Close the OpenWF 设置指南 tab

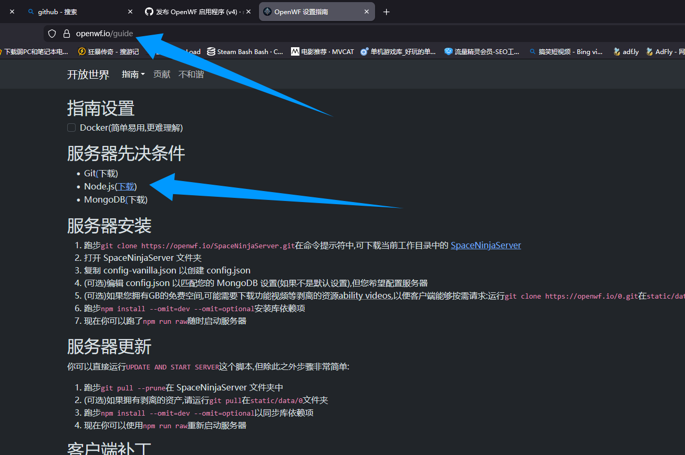pos(367,12)
